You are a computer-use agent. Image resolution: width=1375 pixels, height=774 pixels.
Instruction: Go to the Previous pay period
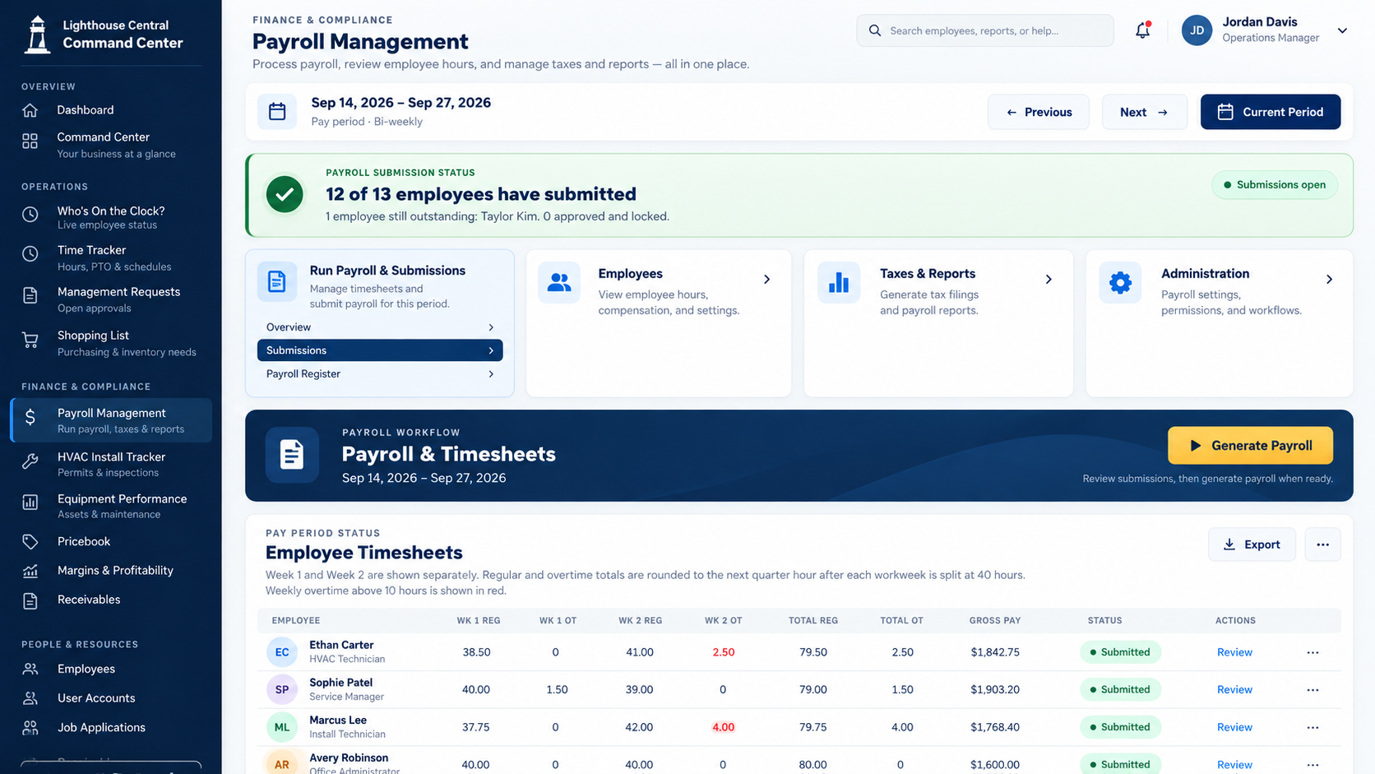tap(1039, 112)
